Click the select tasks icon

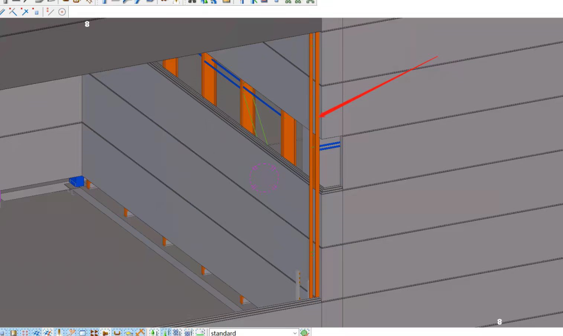(x=200, y=333)
